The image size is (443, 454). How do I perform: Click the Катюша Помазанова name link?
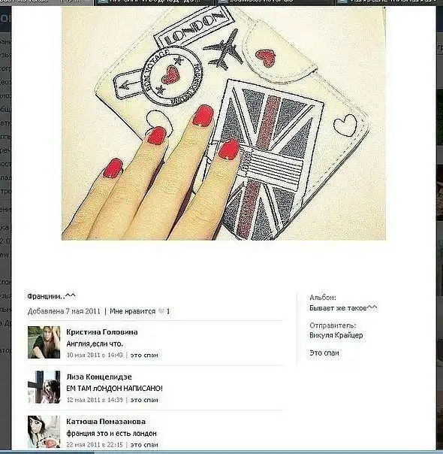pos(106,422)
